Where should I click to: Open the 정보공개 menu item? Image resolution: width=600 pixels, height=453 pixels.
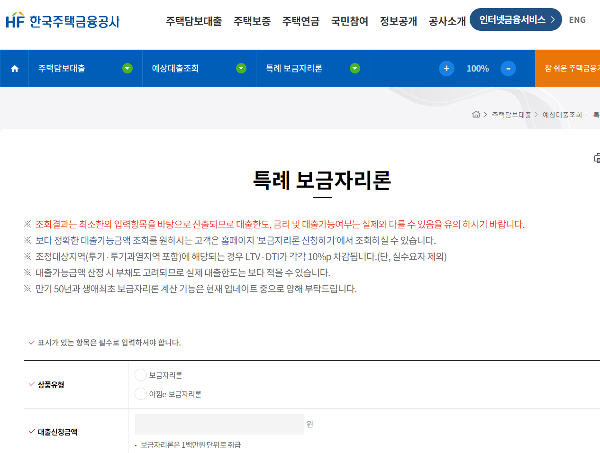399,21
